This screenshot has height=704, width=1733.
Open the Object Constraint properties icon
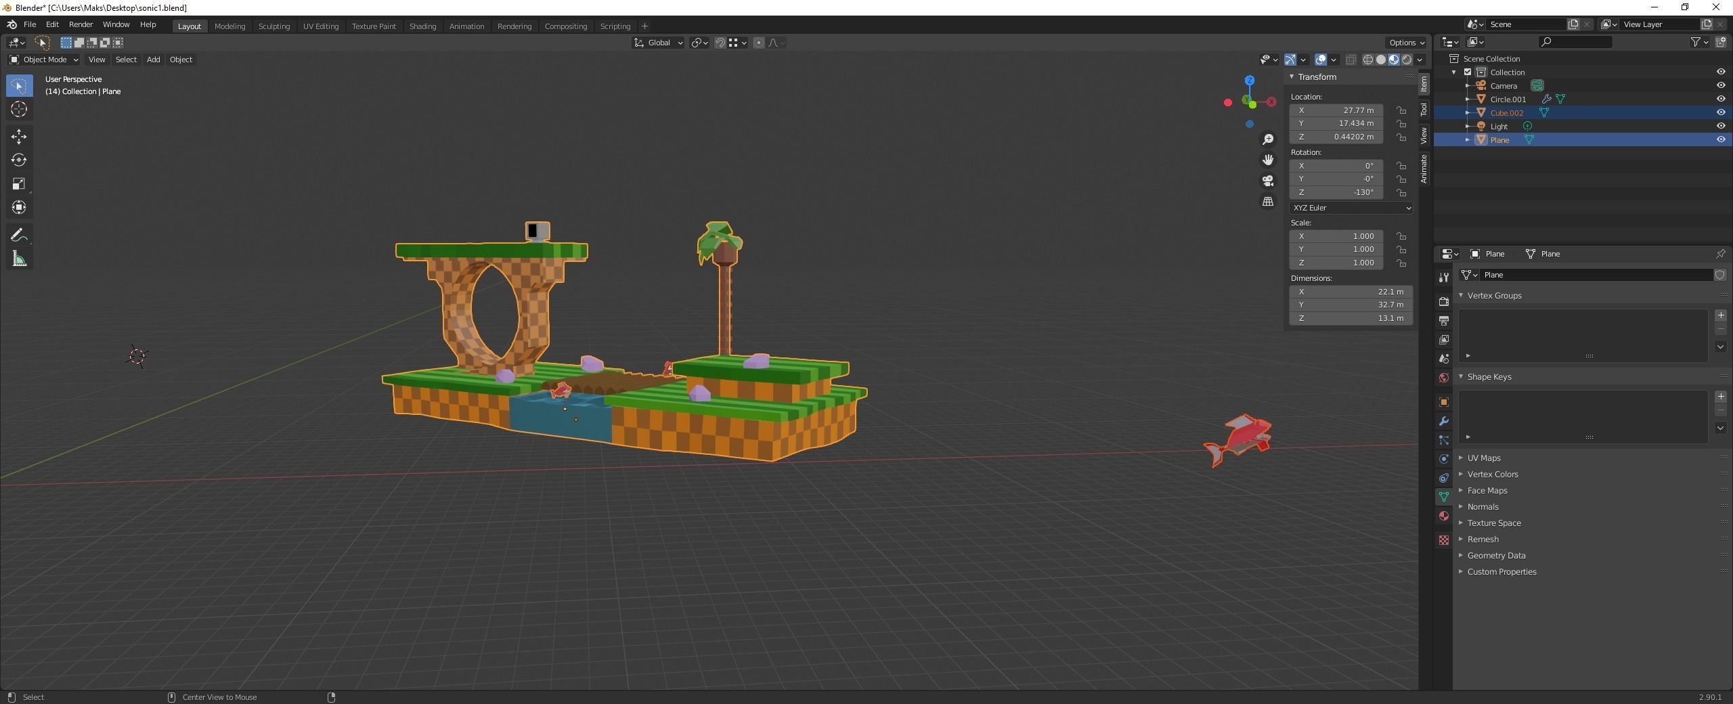coord(1444,478)
